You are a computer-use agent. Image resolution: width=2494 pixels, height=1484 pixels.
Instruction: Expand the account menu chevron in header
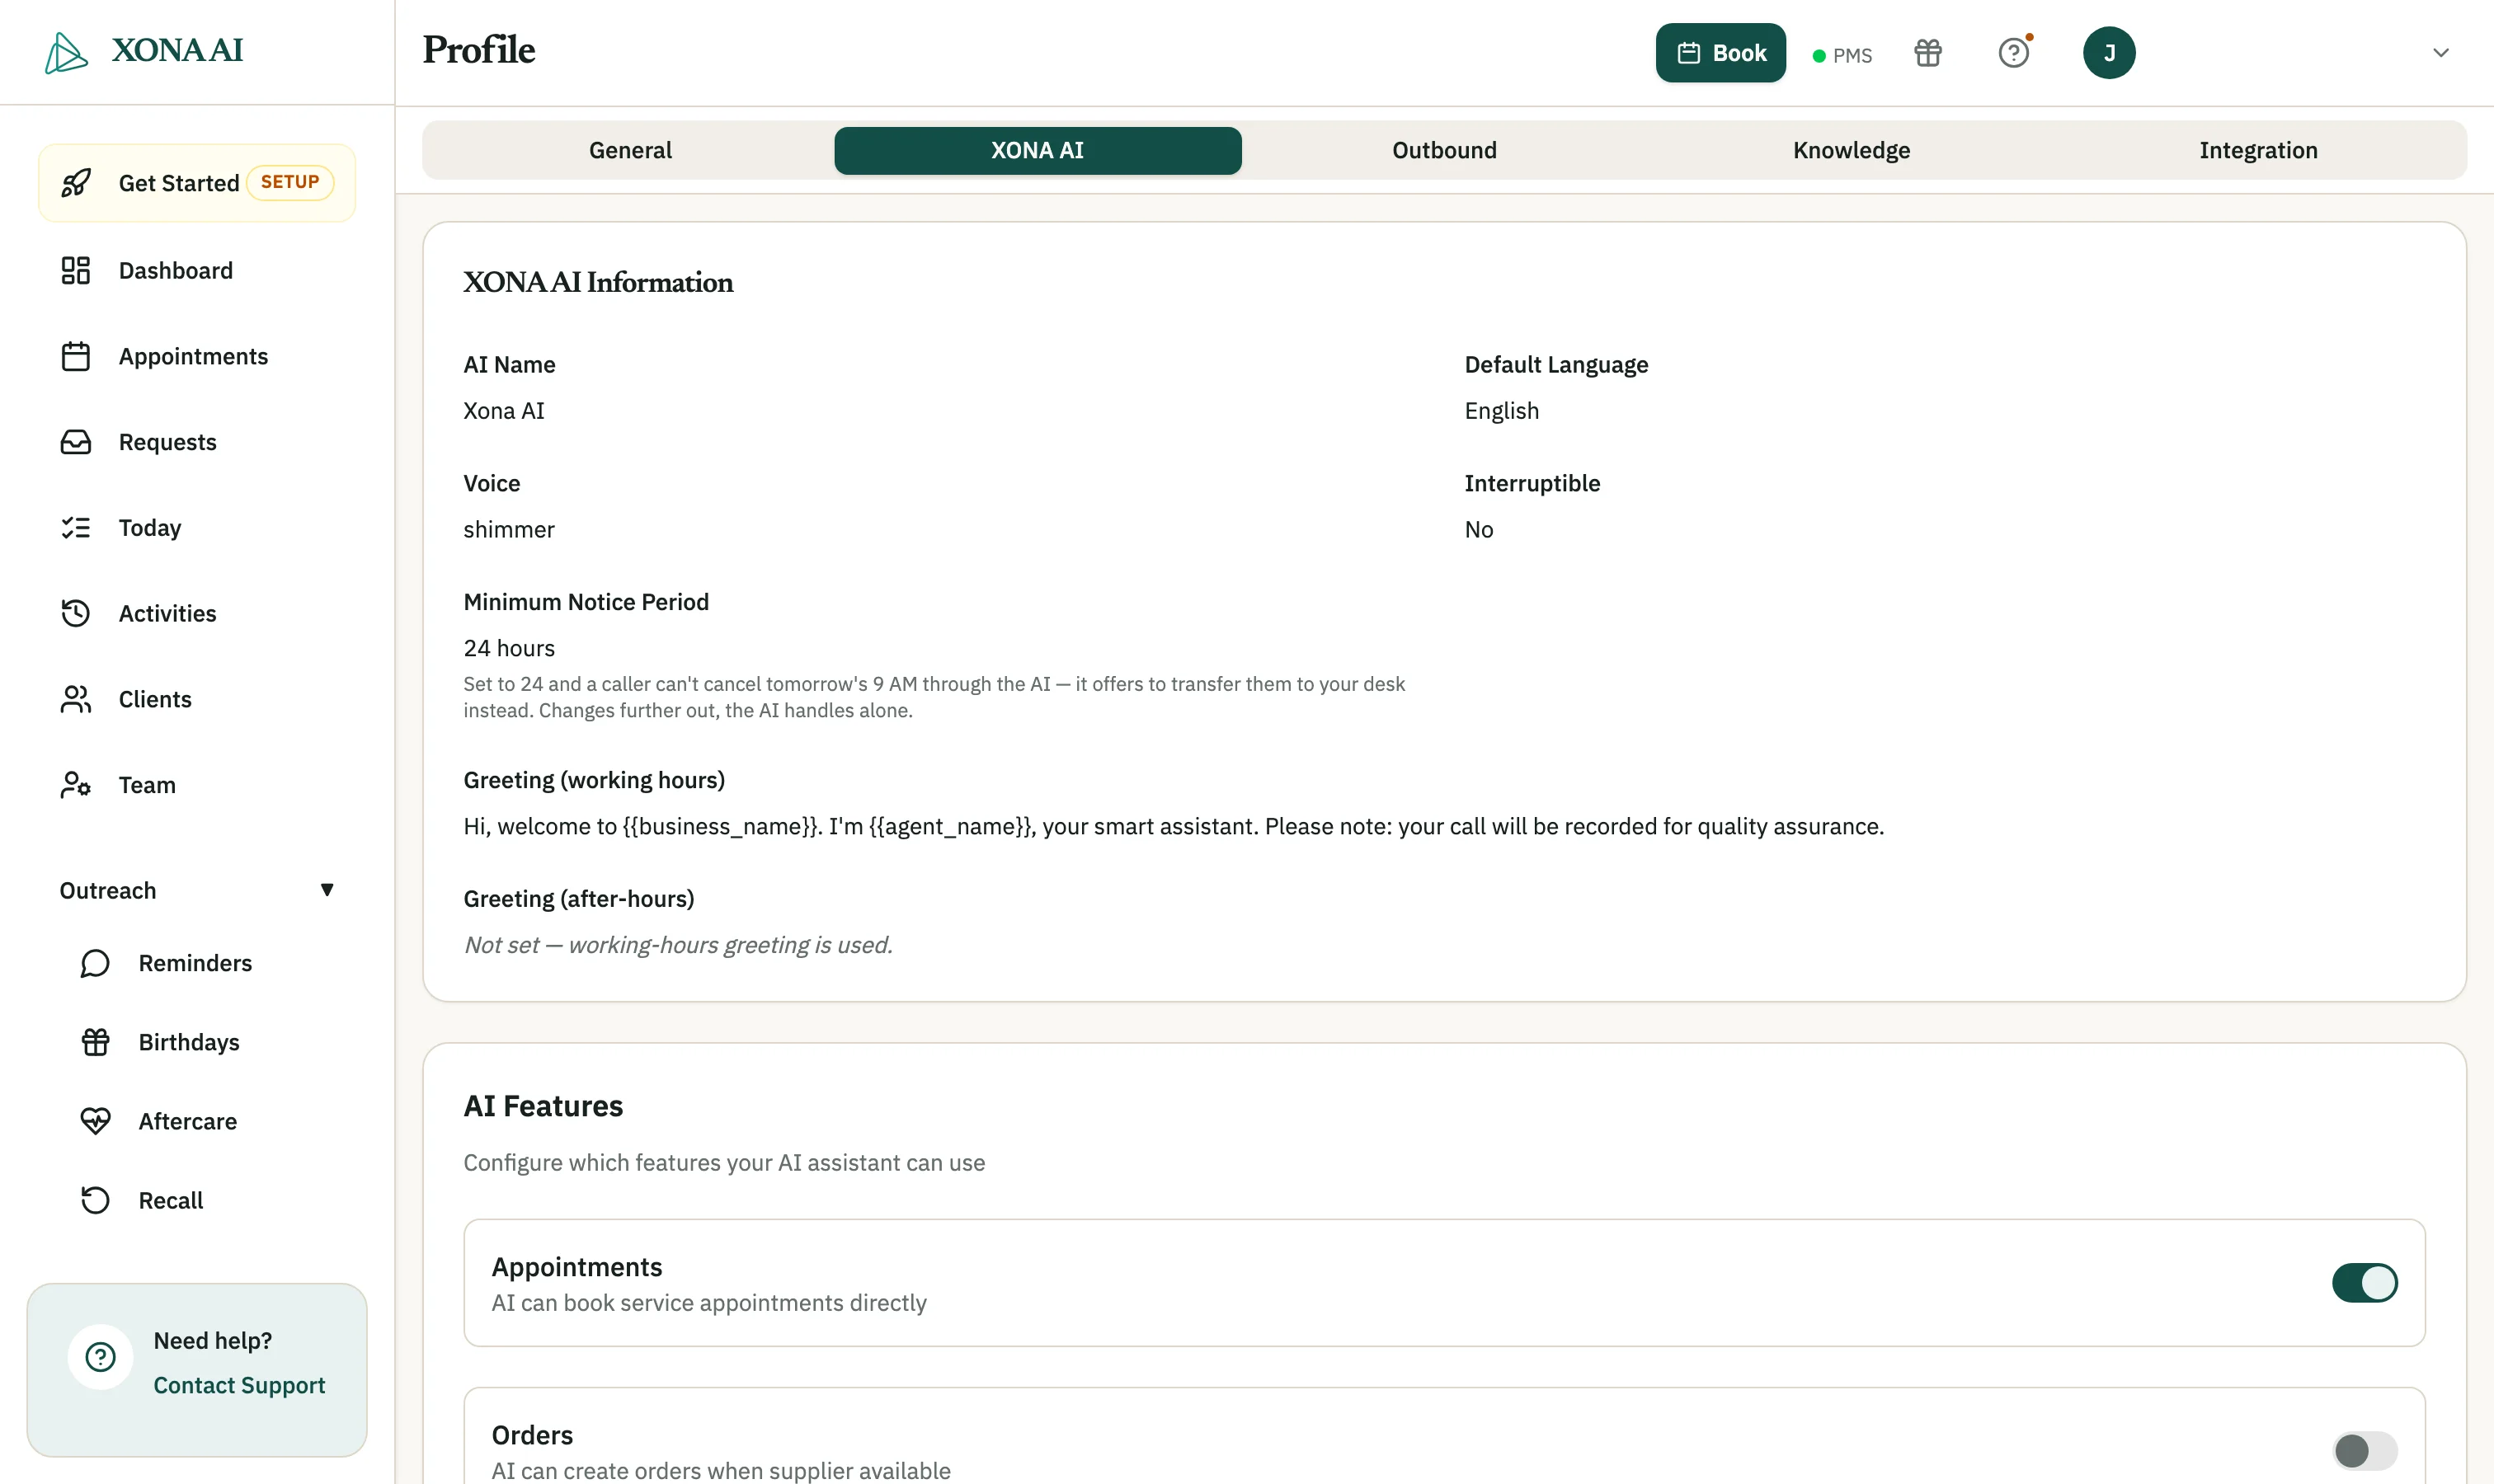pos(2441,53)
